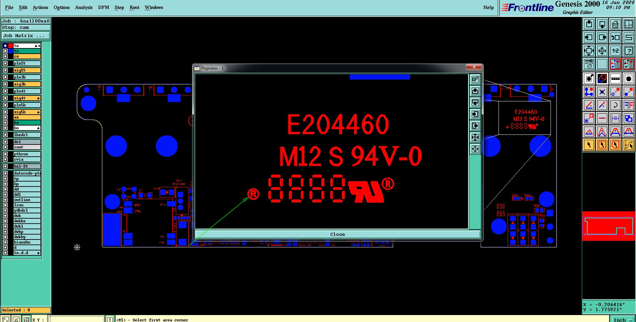
Task: Click the ruler measurement tool icon
Action: [615, 79]
